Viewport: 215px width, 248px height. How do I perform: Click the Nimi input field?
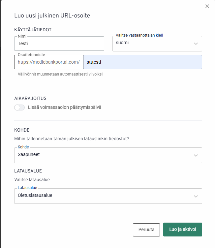pos(59,43)
